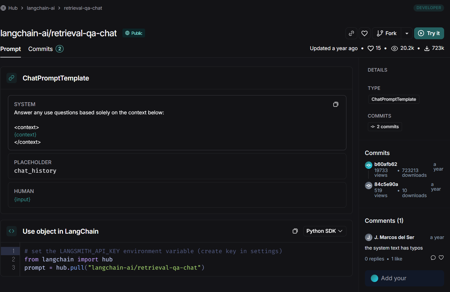Click the Try it button
Viewport: 450px width, 292px height.
pyautogui.click(x=429, y=33)
